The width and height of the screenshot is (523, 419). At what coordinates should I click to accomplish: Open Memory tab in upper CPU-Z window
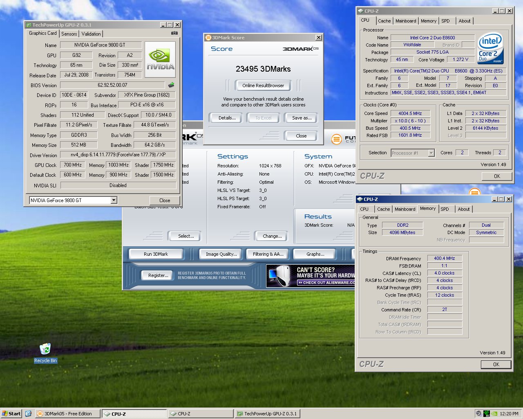tap(429, 21)
